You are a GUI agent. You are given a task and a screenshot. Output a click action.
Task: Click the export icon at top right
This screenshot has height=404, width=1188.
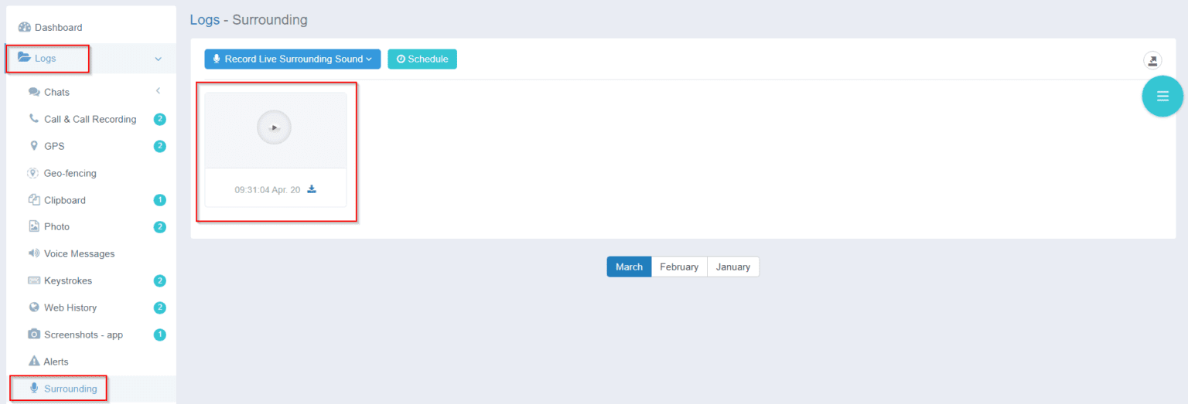tap(1152, 60)
